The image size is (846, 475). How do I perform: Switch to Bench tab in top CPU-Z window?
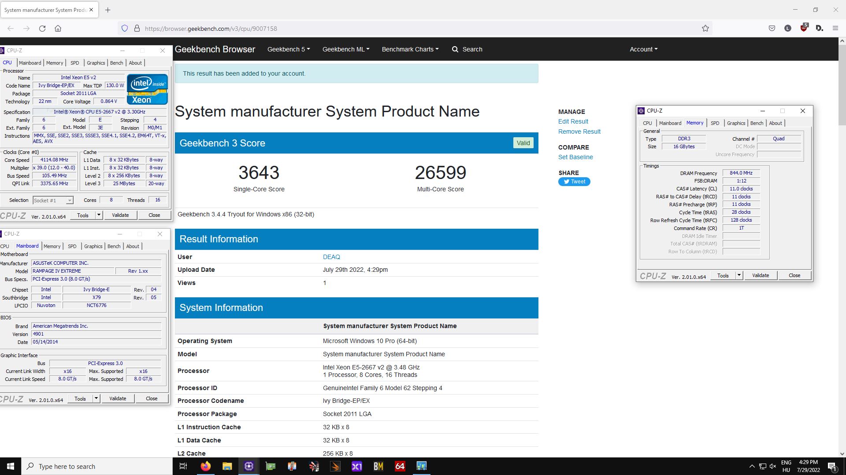pos(116,63)
